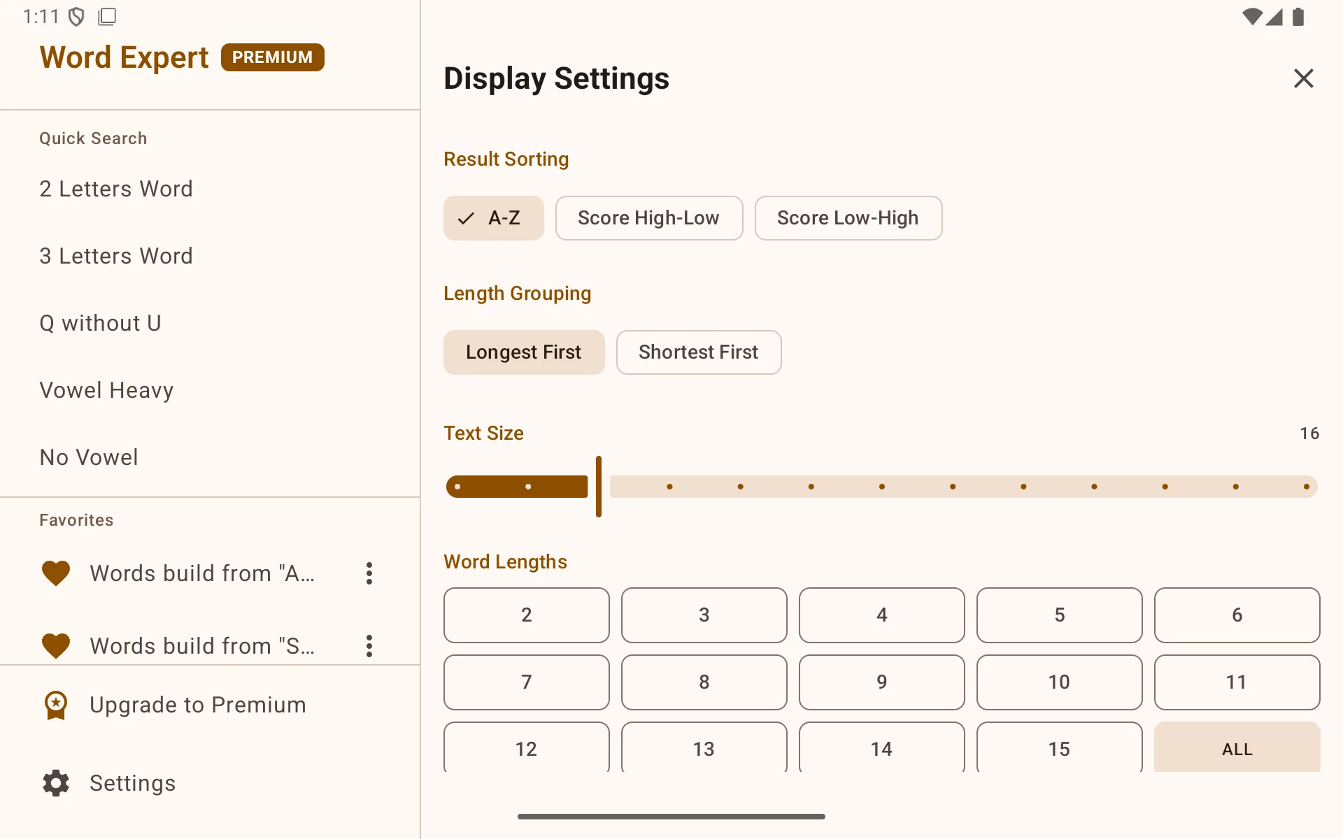The image size is (1343, 839).
Task: Tap the shield icon in status bar
Action: 76,16
